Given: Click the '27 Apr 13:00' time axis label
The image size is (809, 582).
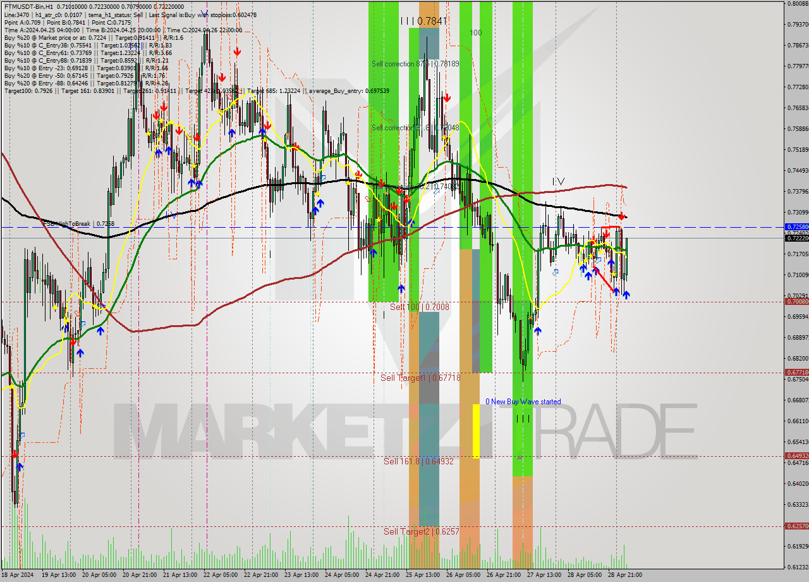Looking at the screenshot, I should pyautogui.click(x=544, y=575).
